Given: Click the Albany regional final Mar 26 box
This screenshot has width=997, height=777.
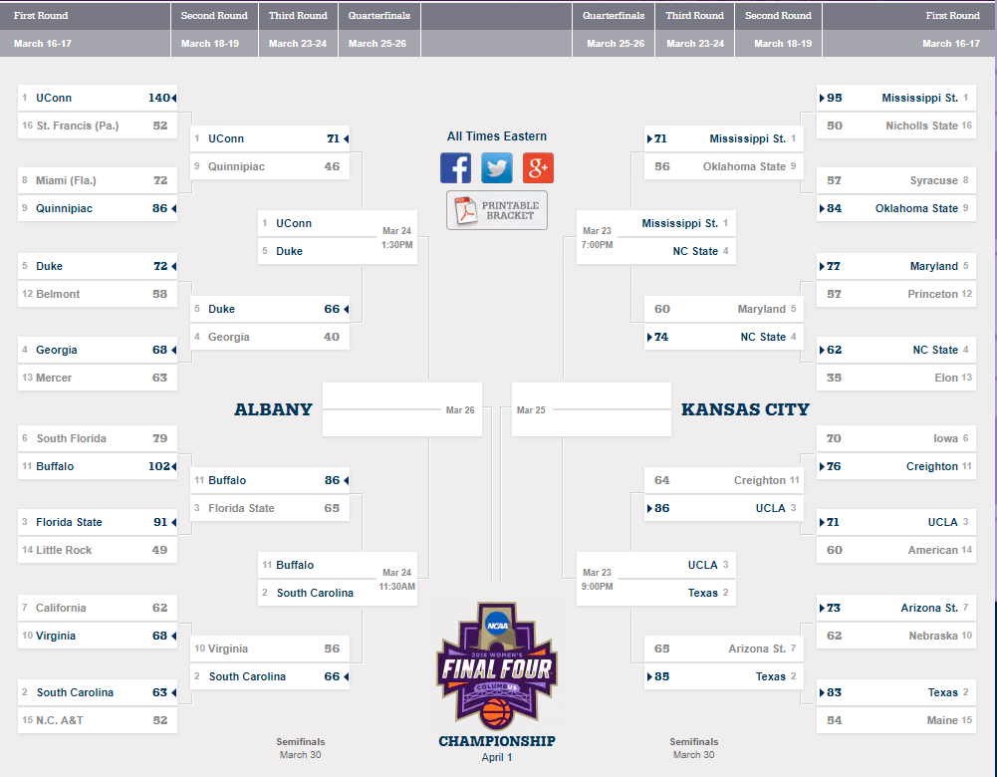Looking at the screenshot, I should 401,409.
